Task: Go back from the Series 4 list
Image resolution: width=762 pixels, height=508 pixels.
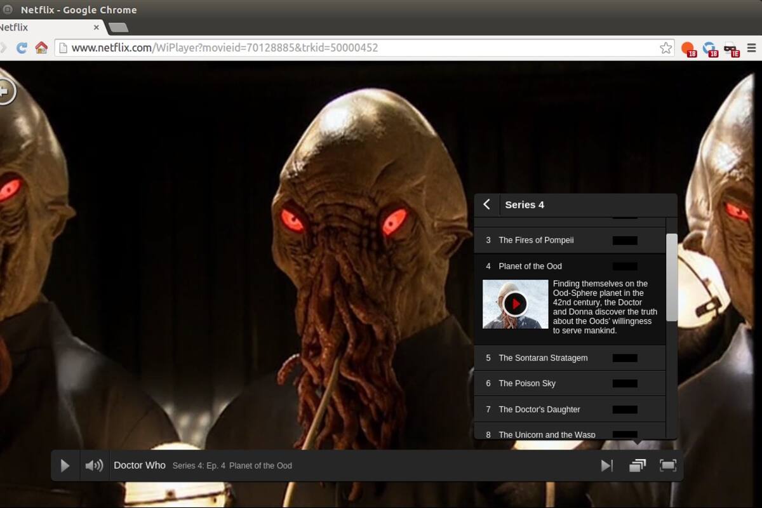Action: pos(487,204)
